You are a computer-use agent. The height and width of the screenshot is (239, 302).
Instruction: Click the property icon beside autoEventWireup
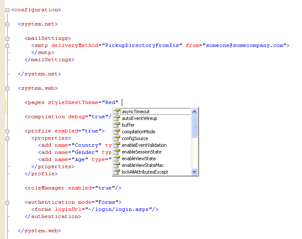(116, 118)
